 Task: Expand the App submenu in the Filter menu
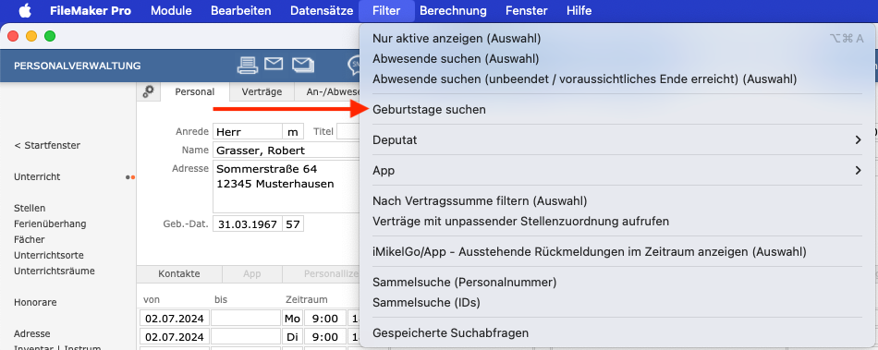click(617, 171)
